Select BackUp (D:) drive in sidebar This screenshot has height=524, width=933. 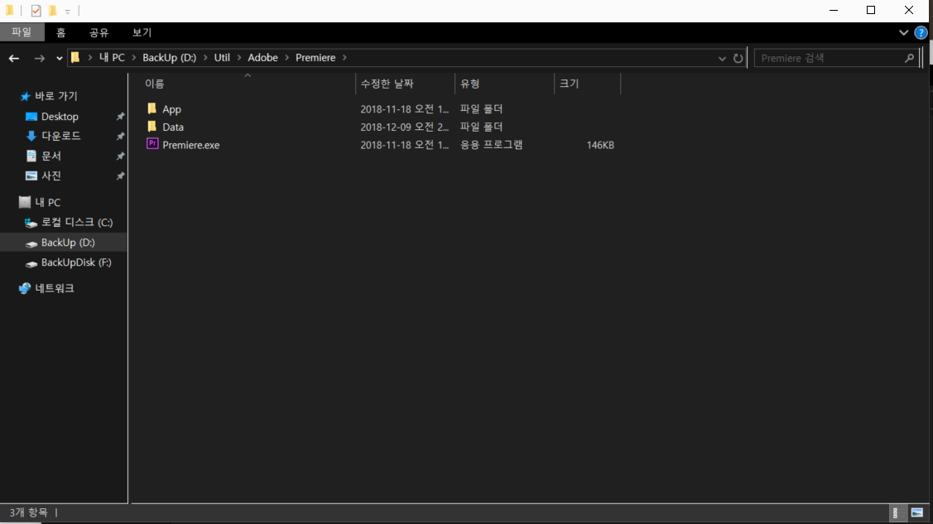tap(68, 243)
